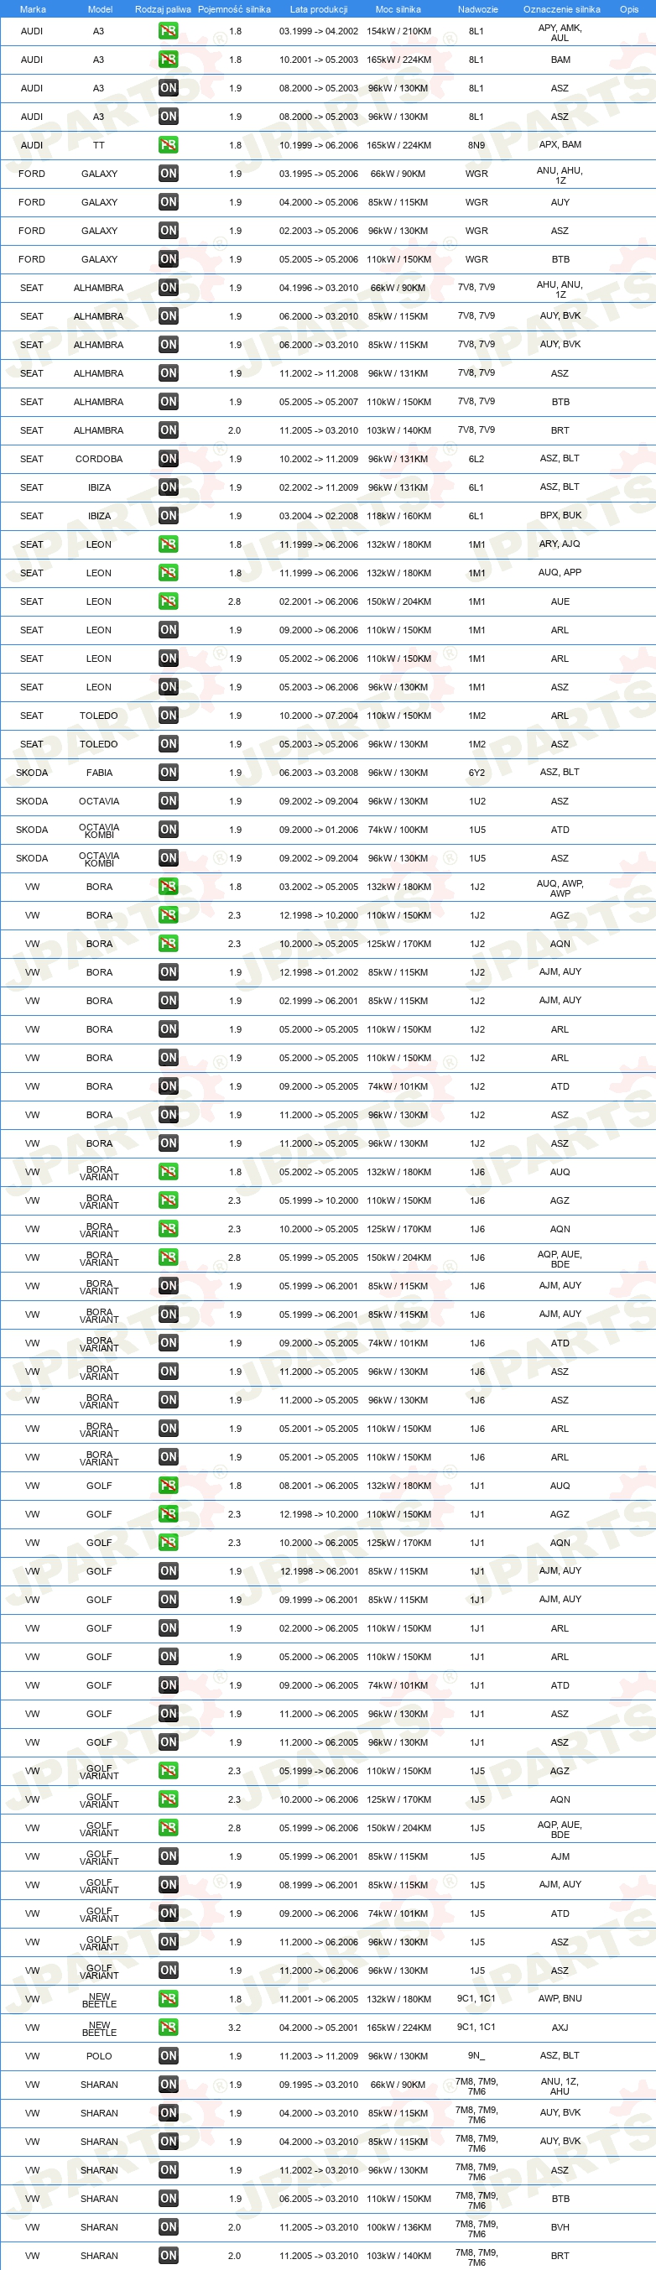656x2270 pixels.
Task: Click petrol icon for Seat Leon ARY, AJQ
Action: tap(169, 544)
